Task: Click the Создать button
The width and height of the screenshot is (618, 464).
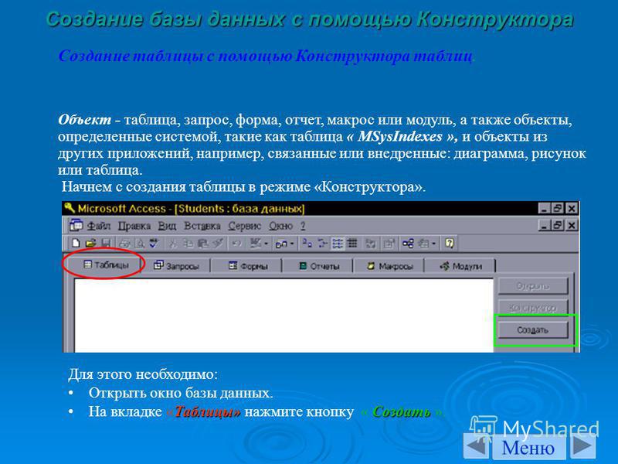Action: coord(533,330)
